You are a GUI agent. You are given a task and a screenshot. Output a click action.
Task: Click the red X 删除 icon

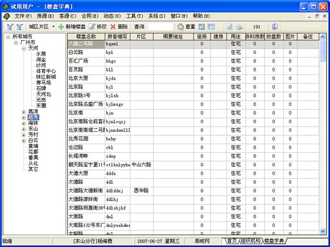tap(113, 27)
